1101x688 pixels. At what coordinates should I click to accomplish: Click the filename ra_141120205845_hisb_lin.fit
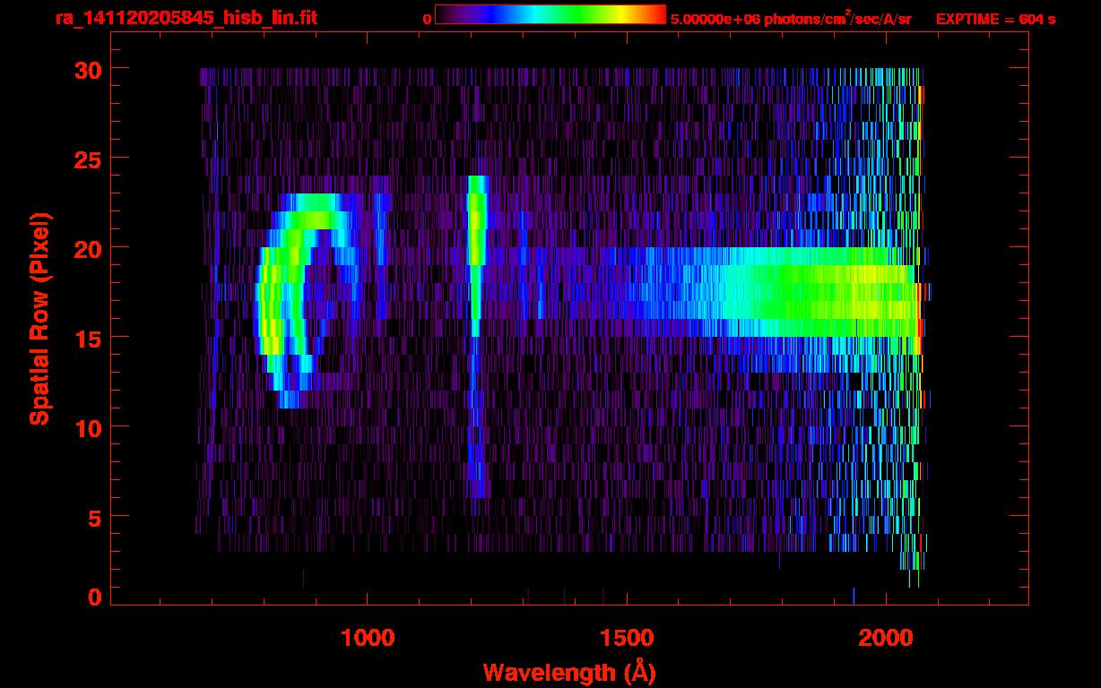tap(185, 17)
